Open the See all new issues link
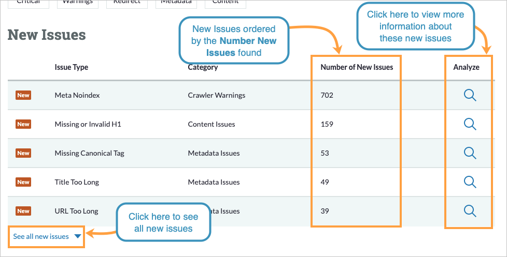Image resolution: width=507 pixels, height=257 pixels. 41,237
